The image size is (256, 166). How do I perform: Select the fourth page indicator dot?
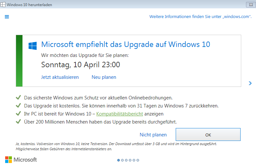click(x=130, y=160)
